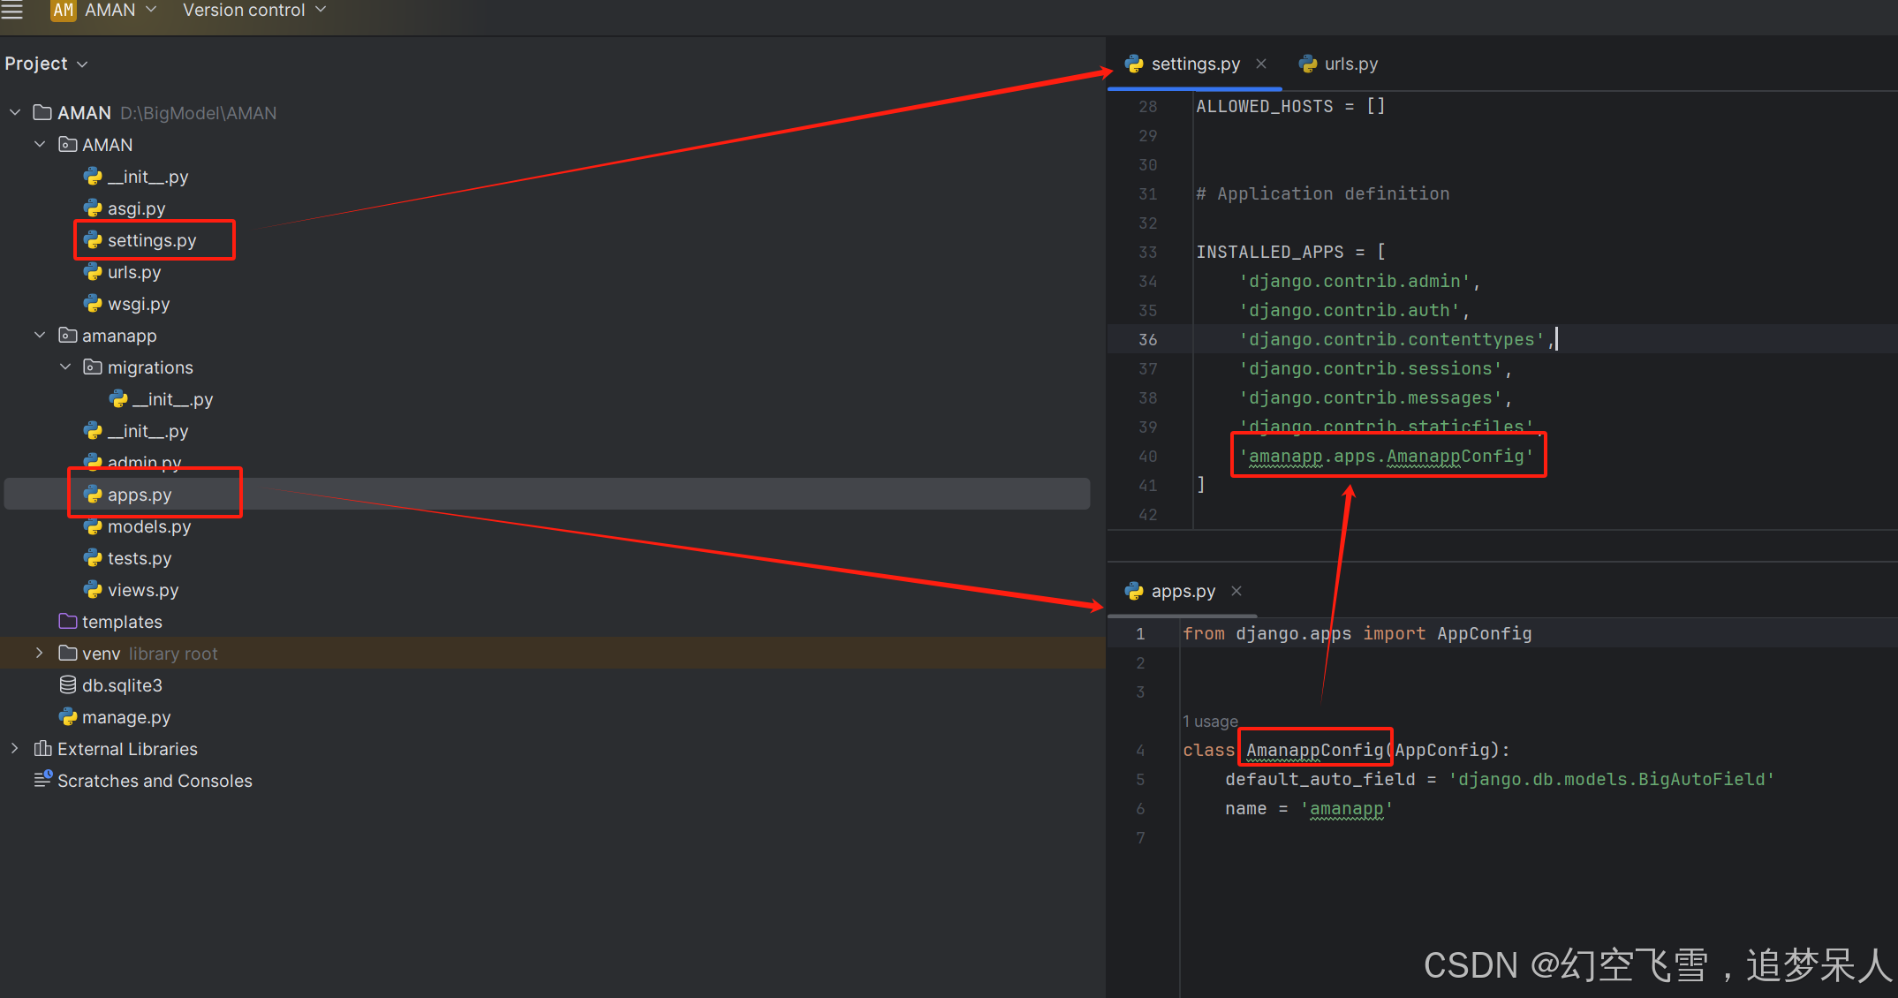1898x998 pixels.
Task: Open models.py from the project tree
Action: 148,526
